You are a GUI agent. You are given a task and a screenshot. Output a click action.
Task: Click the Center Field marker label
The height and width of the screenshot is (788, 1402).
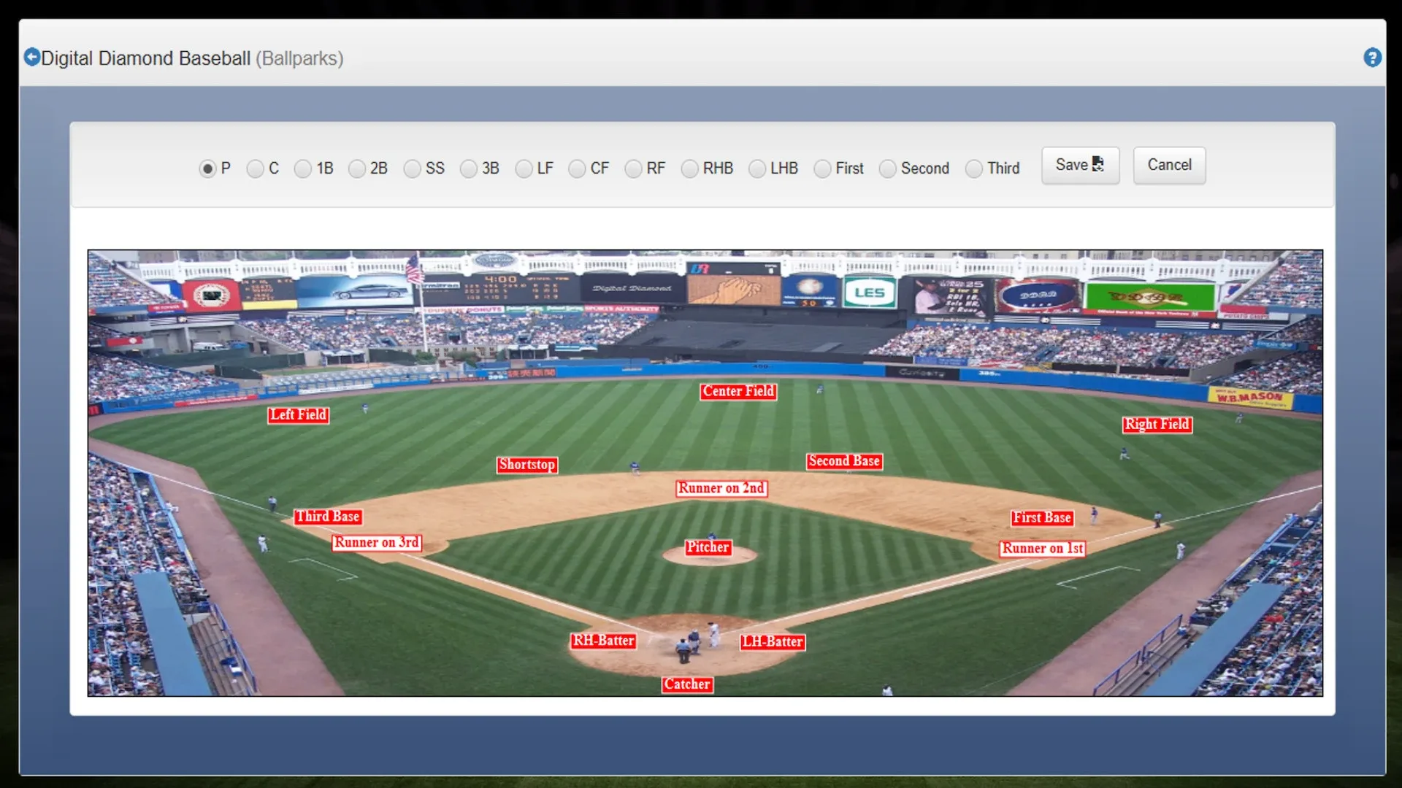(x=738, y=392)
